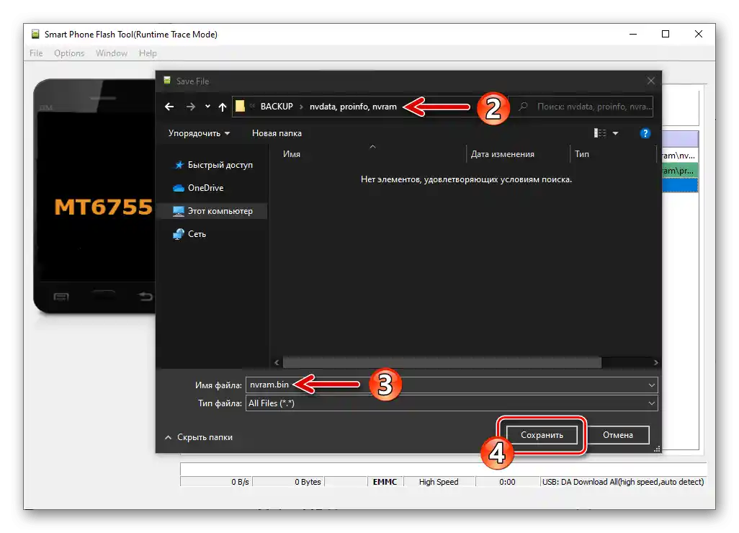Click the 0:00 elapsed time status
This screenshot has height=533, width=739.
507,482
